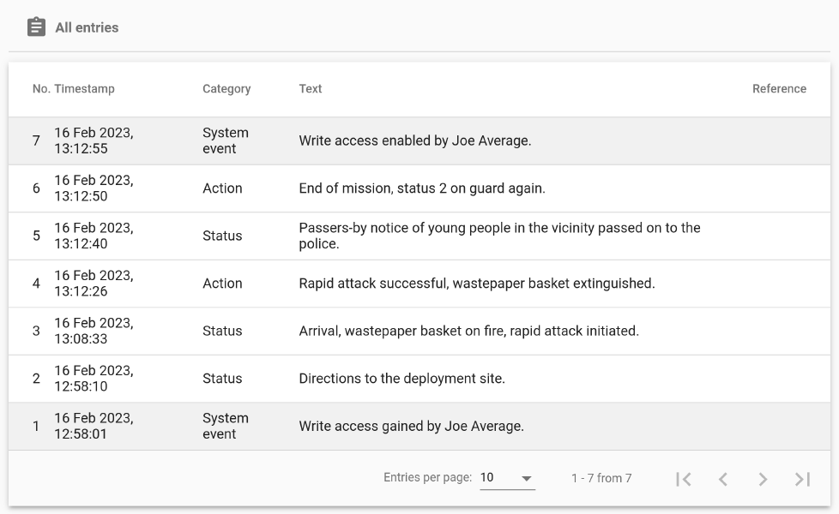Screen dimensions: 839x514
Task: Jump to the last page of entries
Action: 802,479
